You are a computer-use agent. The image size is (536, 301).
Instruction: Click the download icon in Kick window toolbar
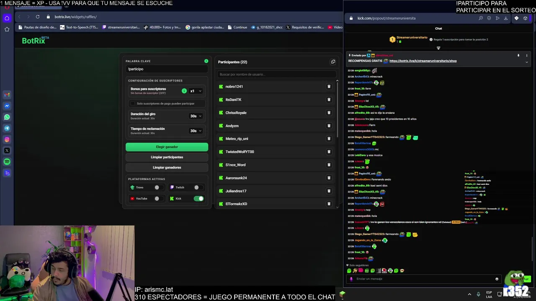[x=506, y=18]
